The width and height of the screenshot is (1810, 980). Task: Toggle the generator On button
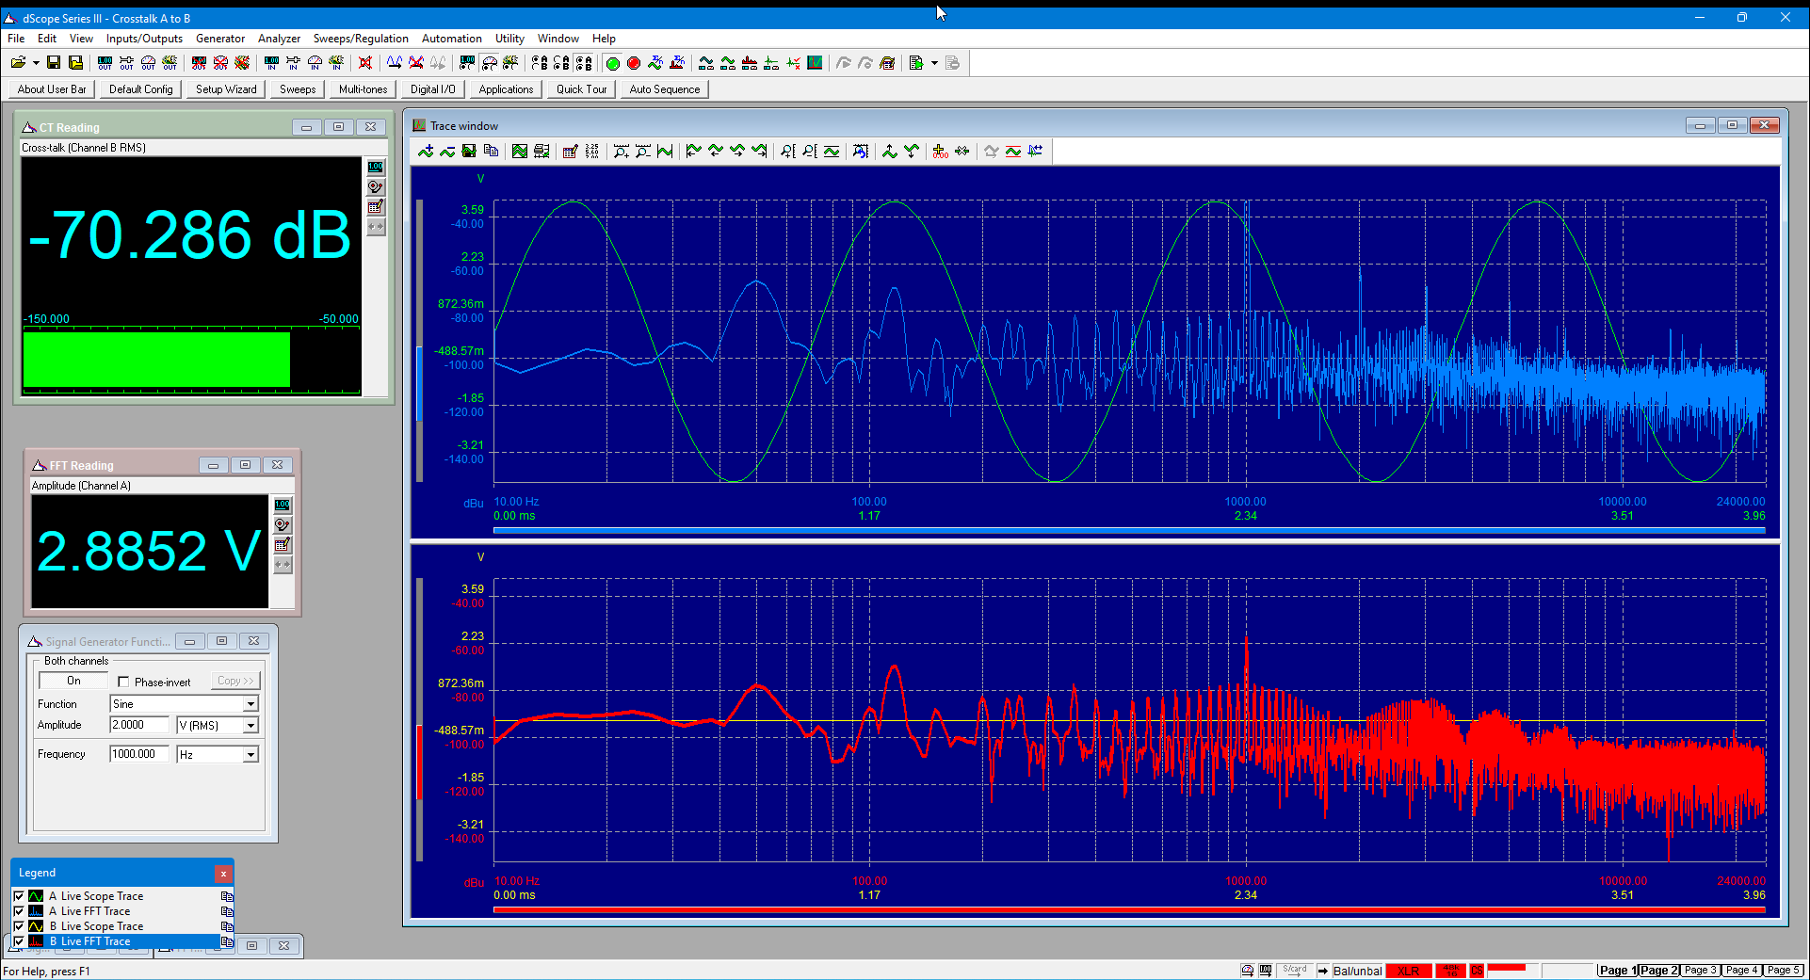click(x=73, y=681)
